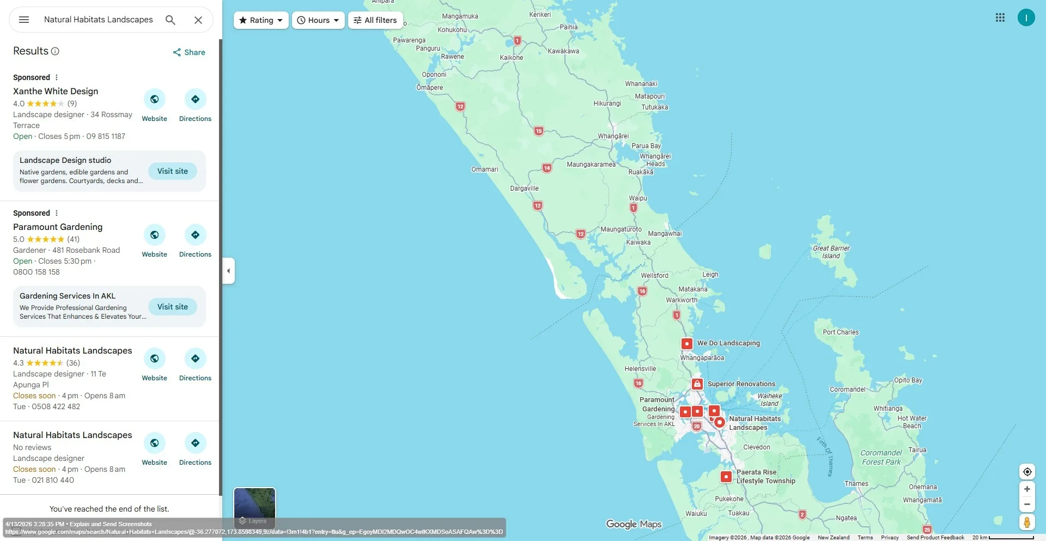Open the hamburger menu in search box
Screen dimensions: 1046x541
point(24,20)
